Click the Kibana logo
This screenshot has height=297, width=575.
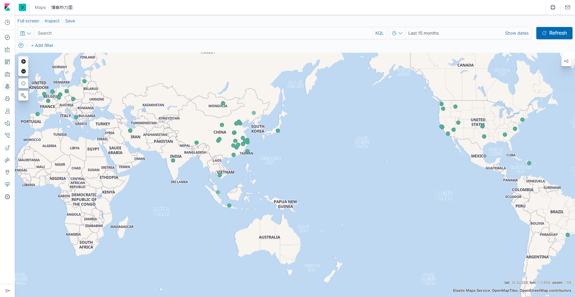[7, 7]
